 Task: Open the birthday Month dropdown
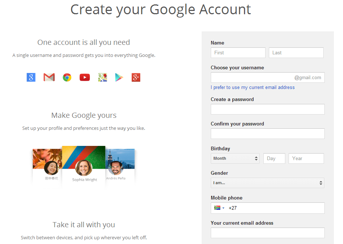[235, 158]
